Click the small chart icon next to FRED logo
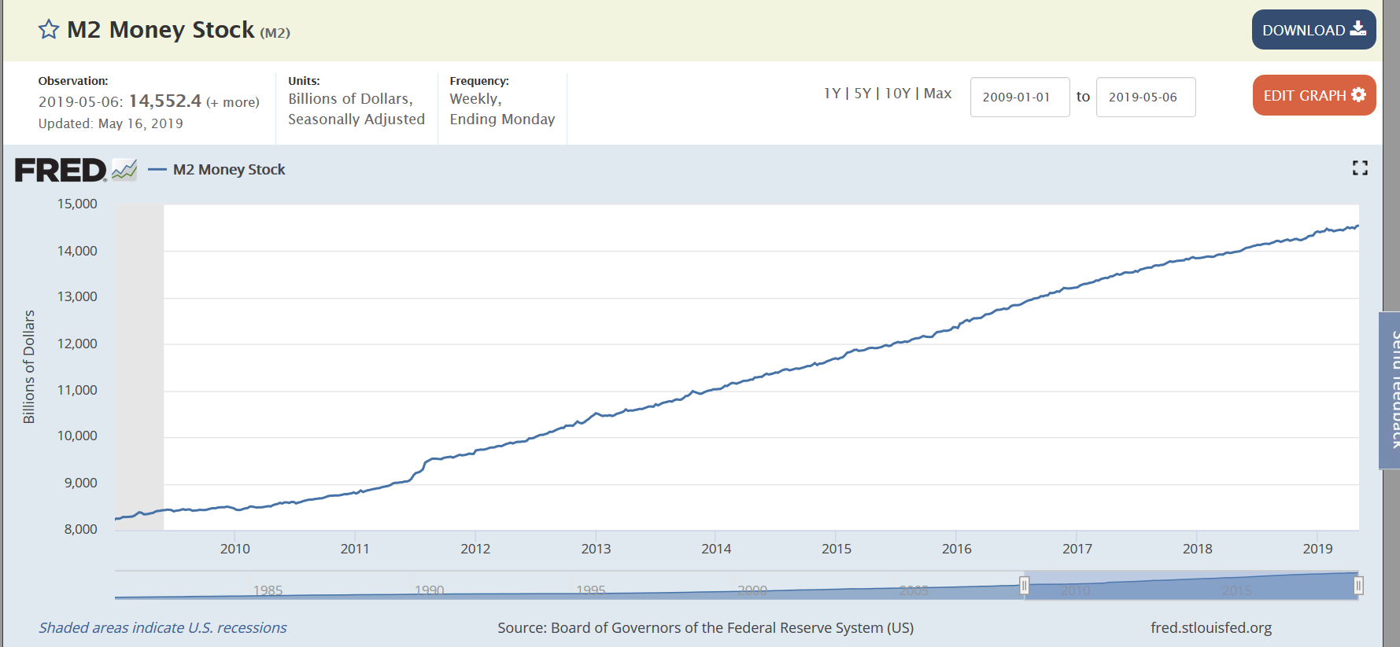1400x647 pixels. tap(124, 170)
